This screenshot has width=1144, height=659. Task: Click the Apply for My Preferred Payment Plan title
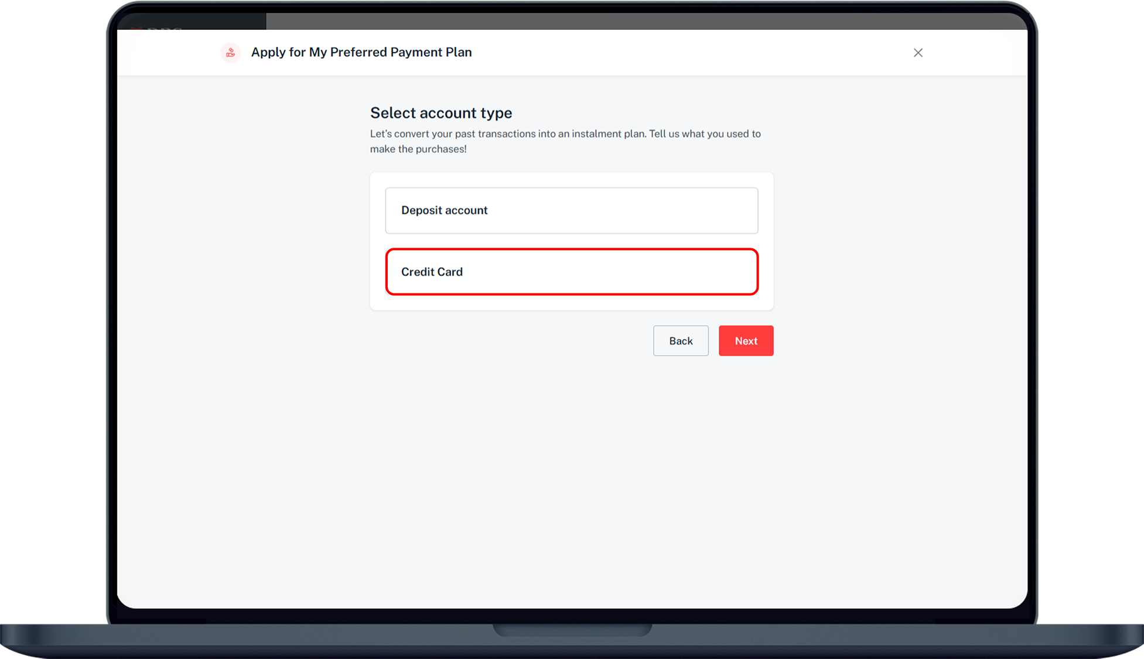pyautogui.click(x=361, y=52)
